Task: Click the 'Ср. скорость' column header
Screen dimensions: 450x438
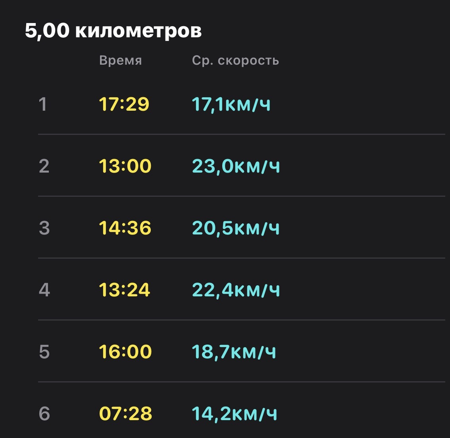Action: pyautogui.click(x=235, y=61)
